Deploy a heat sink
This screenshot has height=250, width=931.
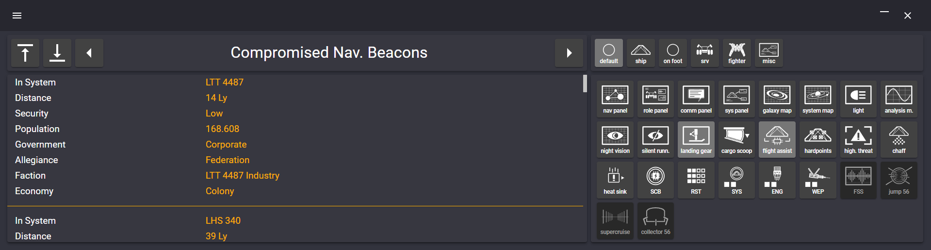(x=615, y=180)
